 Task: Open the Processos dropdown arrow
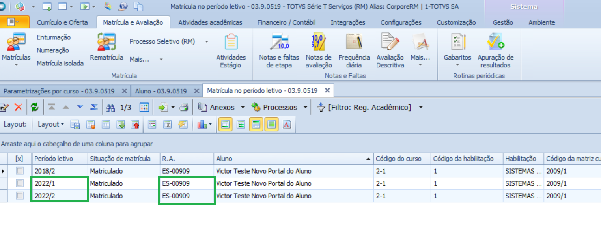(x=305, y=107)
